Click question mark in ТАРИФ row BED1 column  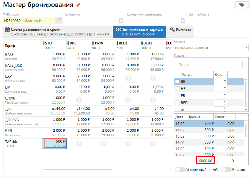point(128,144)
